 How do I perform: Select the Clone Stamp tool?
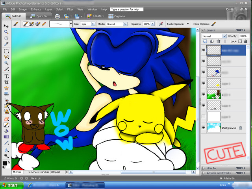6,111
